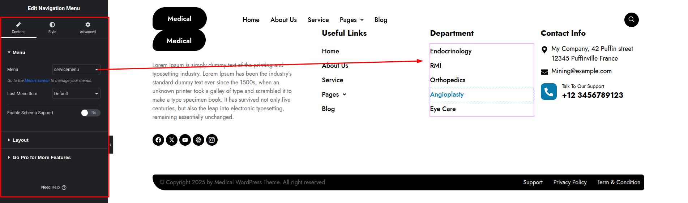Click the search icon in header
Viewport: 688px width, 203px height.
[631, 19]
